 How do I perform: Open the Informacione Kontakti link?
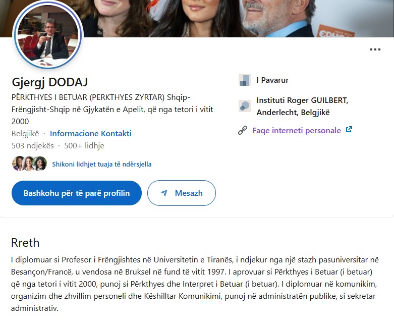tap(91, 134)
